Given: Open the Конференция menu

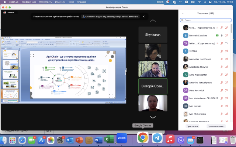Looking at the screenshot, I should (x=29, y=2).
